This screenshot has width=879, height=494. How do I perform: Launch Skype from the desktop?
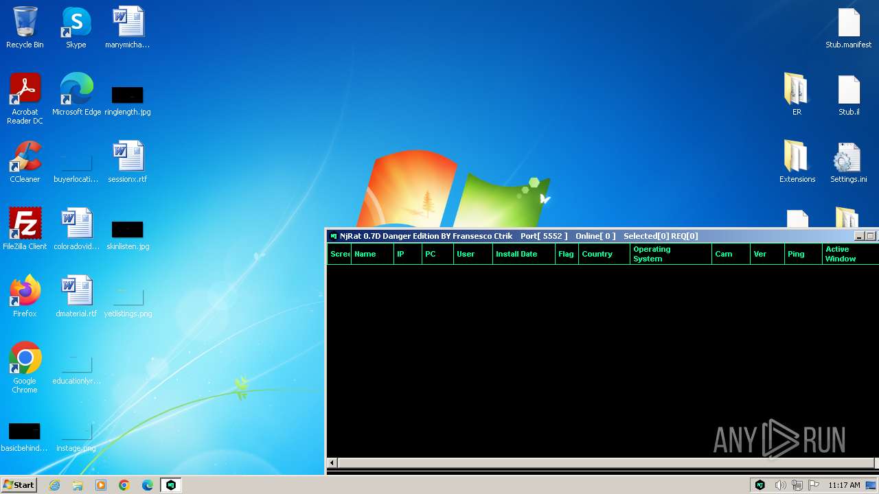[x=76, y=27]
